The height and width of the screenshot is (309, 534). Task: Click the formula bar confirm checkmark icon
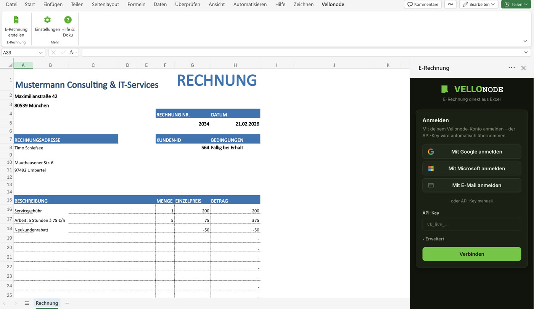(63, 53)
